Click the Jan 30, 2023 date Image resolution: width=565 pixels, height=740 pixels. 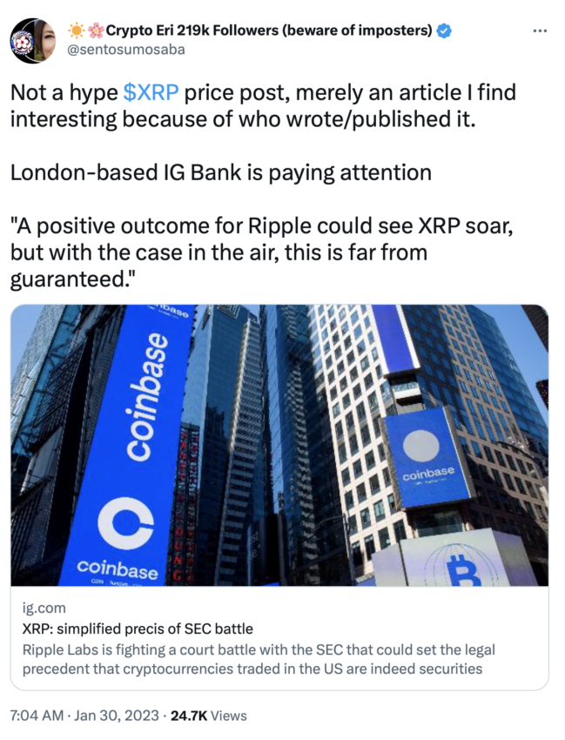pos(117,716)
